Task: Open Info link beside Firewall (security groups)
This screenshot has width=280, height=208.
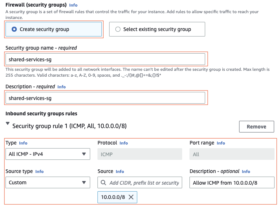Action: click(73, 5)
